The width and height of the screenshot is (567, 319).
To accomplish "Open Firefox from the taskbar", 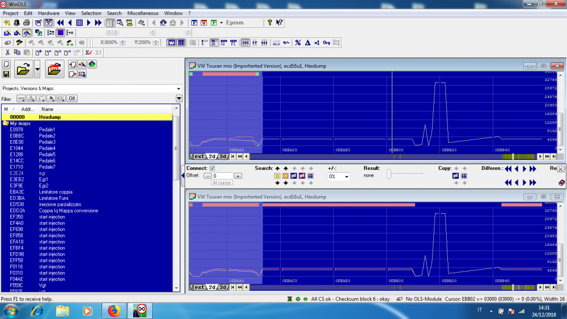I will pyautogui.click(x=115, y=311).
